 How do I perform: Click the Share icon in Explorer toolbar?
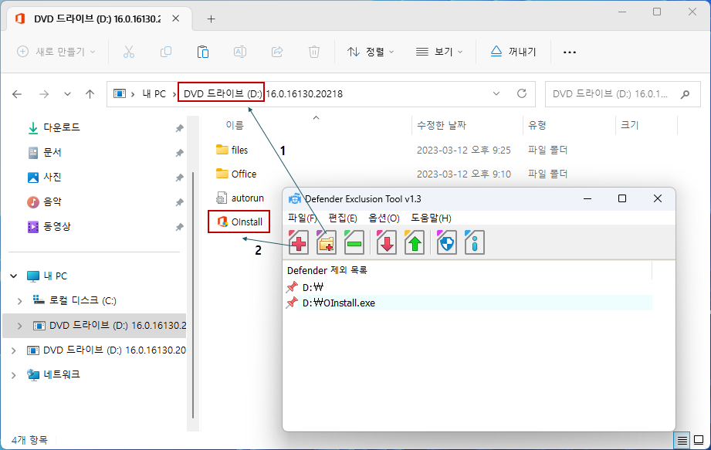277,52
